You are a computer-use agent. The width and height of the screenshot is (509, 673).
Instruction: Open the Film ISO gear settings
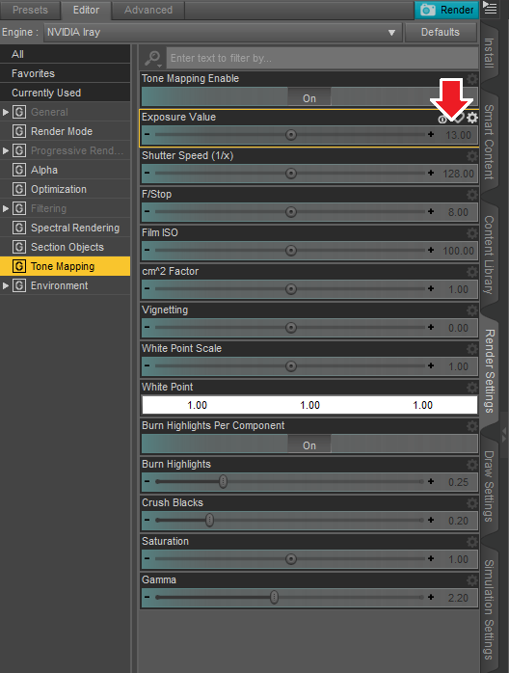coord(472,233)
